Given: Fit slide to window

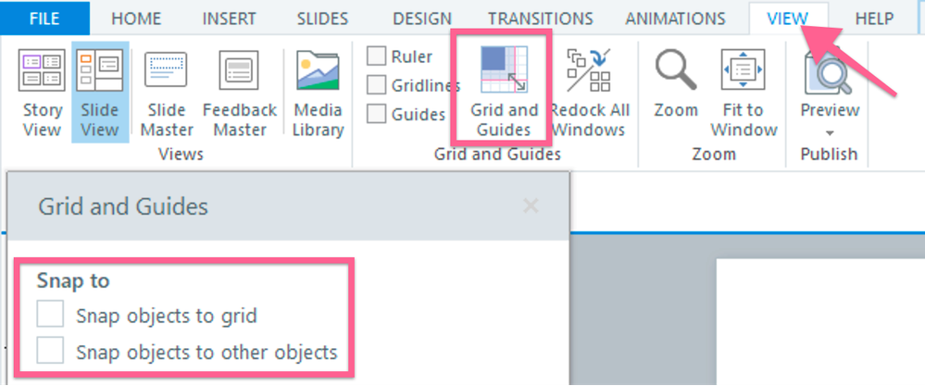Looking at the screenshot, I should coord(743,93).
